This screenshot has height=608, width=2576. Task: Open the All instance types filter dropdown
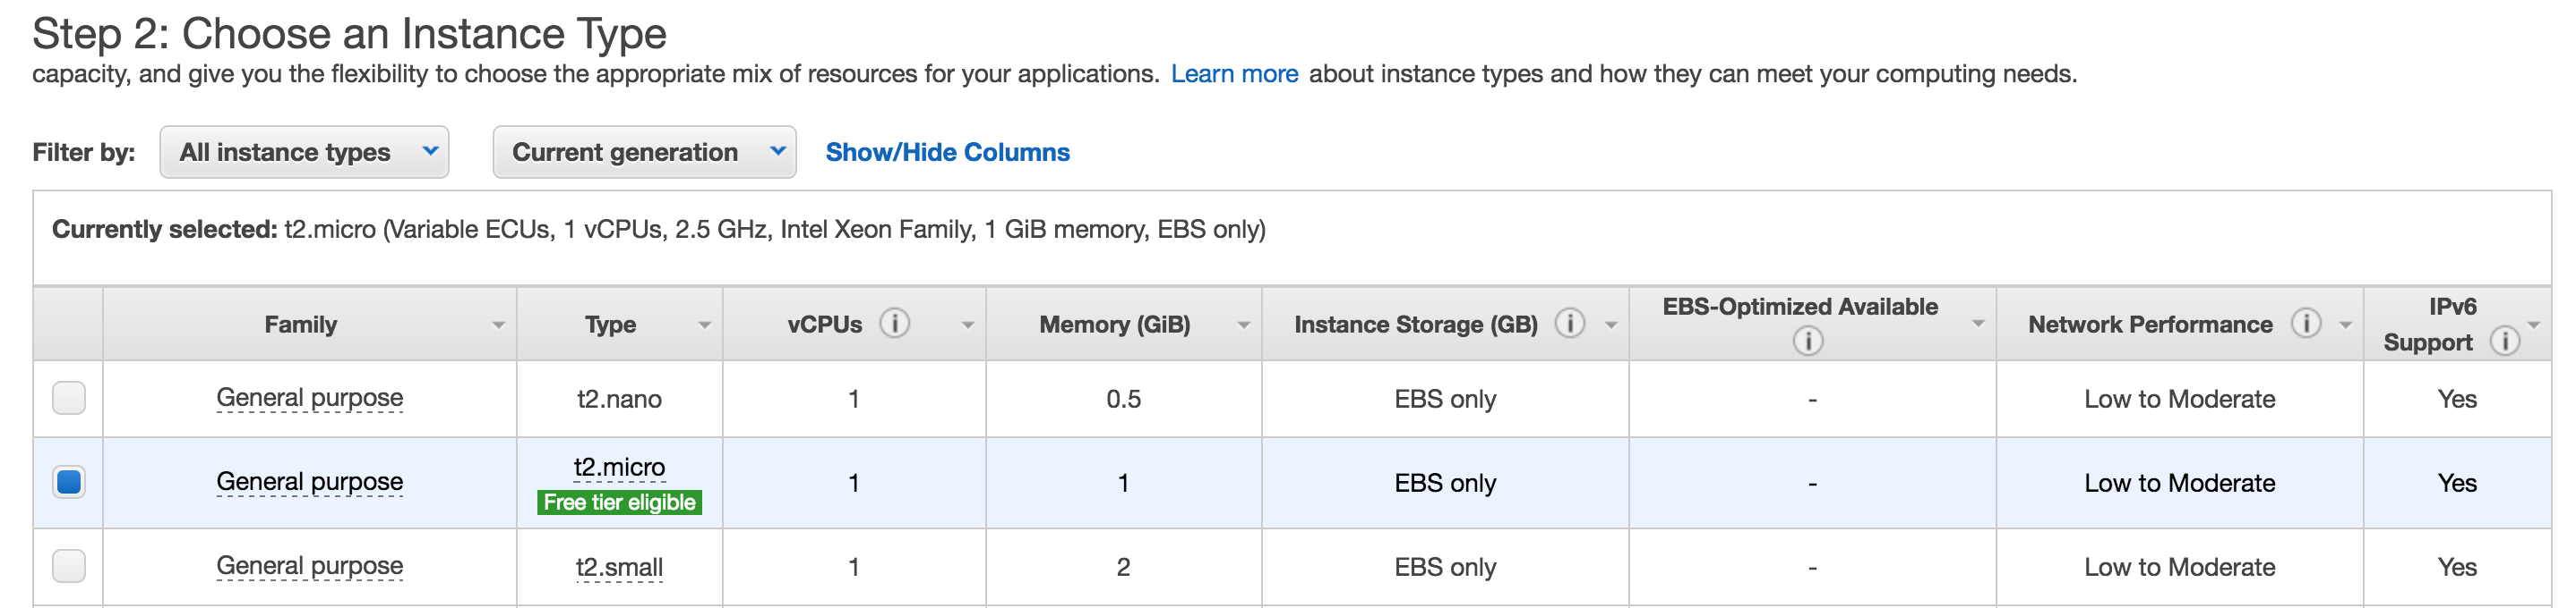click(x=304, y=152)
